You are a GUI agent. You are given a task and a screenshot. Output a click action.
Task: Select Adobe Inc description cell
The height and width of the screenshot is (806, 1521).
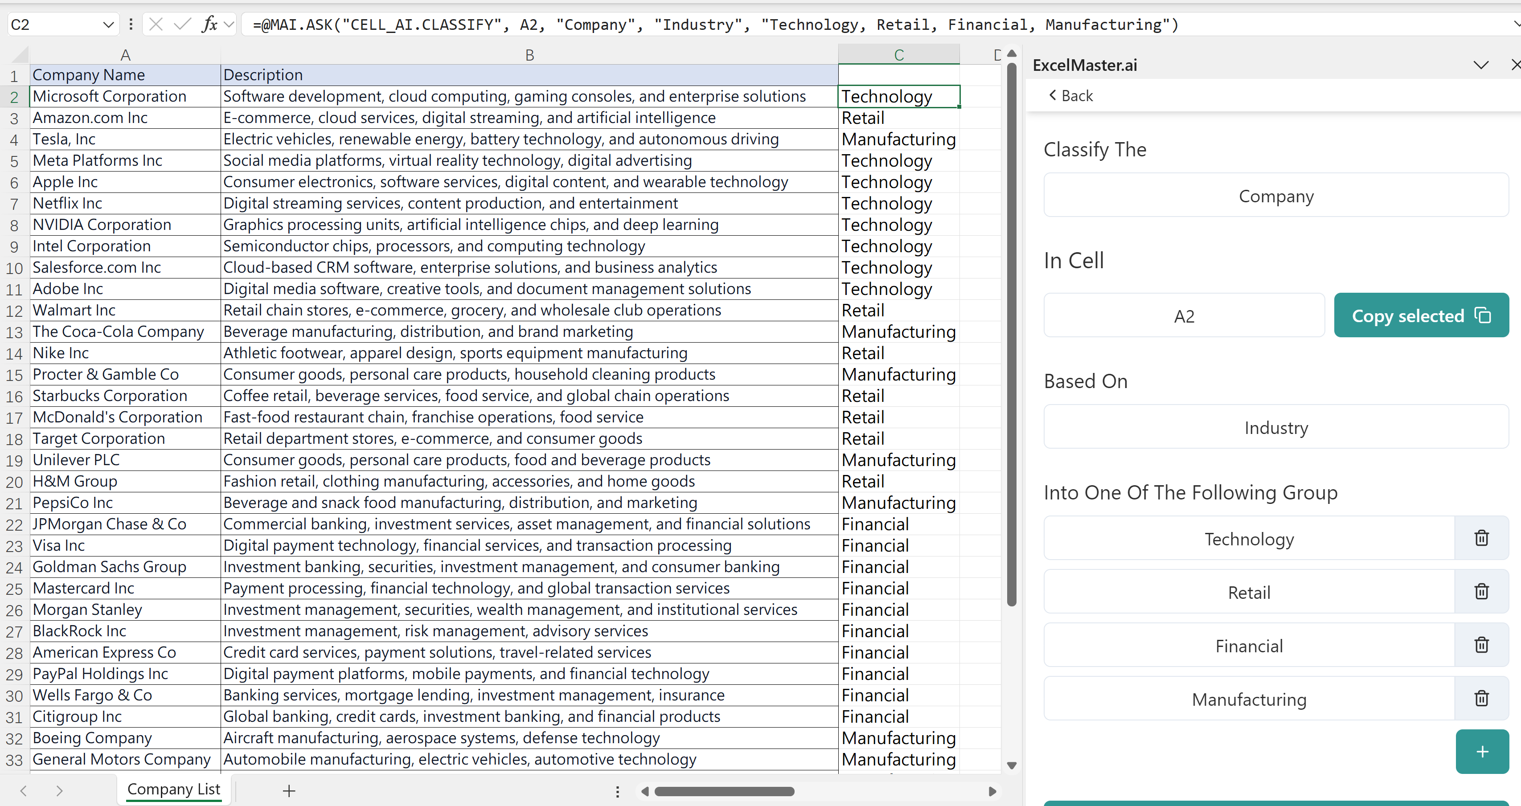pos(529,289)
